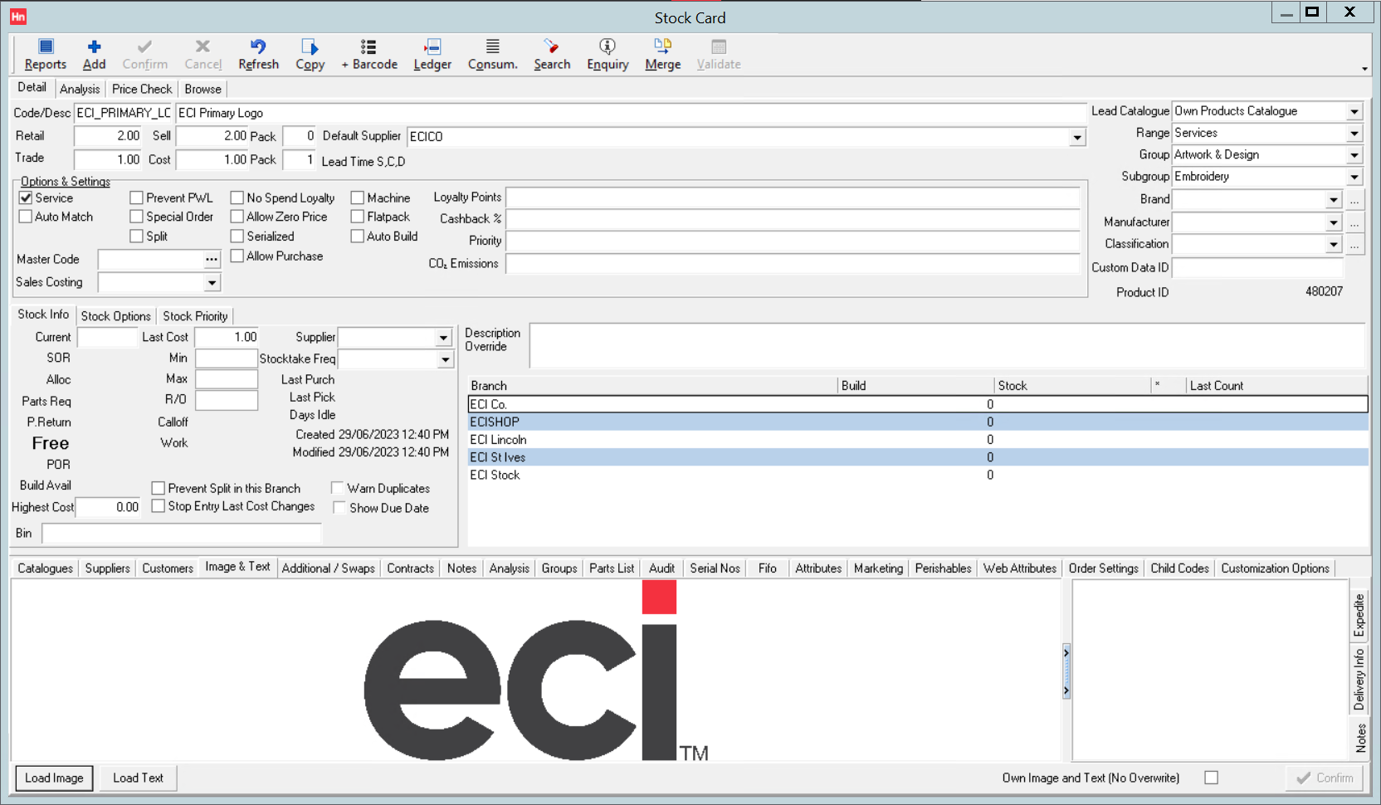Screen dimensions: 1381x805
Task: Expand the toolbar overflow arrow
Action: click(x=1364, y=69)
